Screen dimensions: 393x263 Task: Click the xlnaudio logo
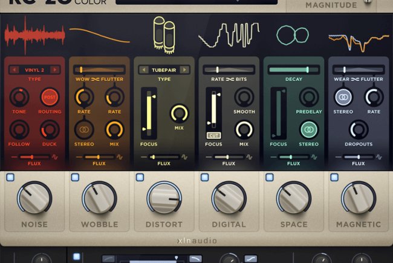coord(197,241)
